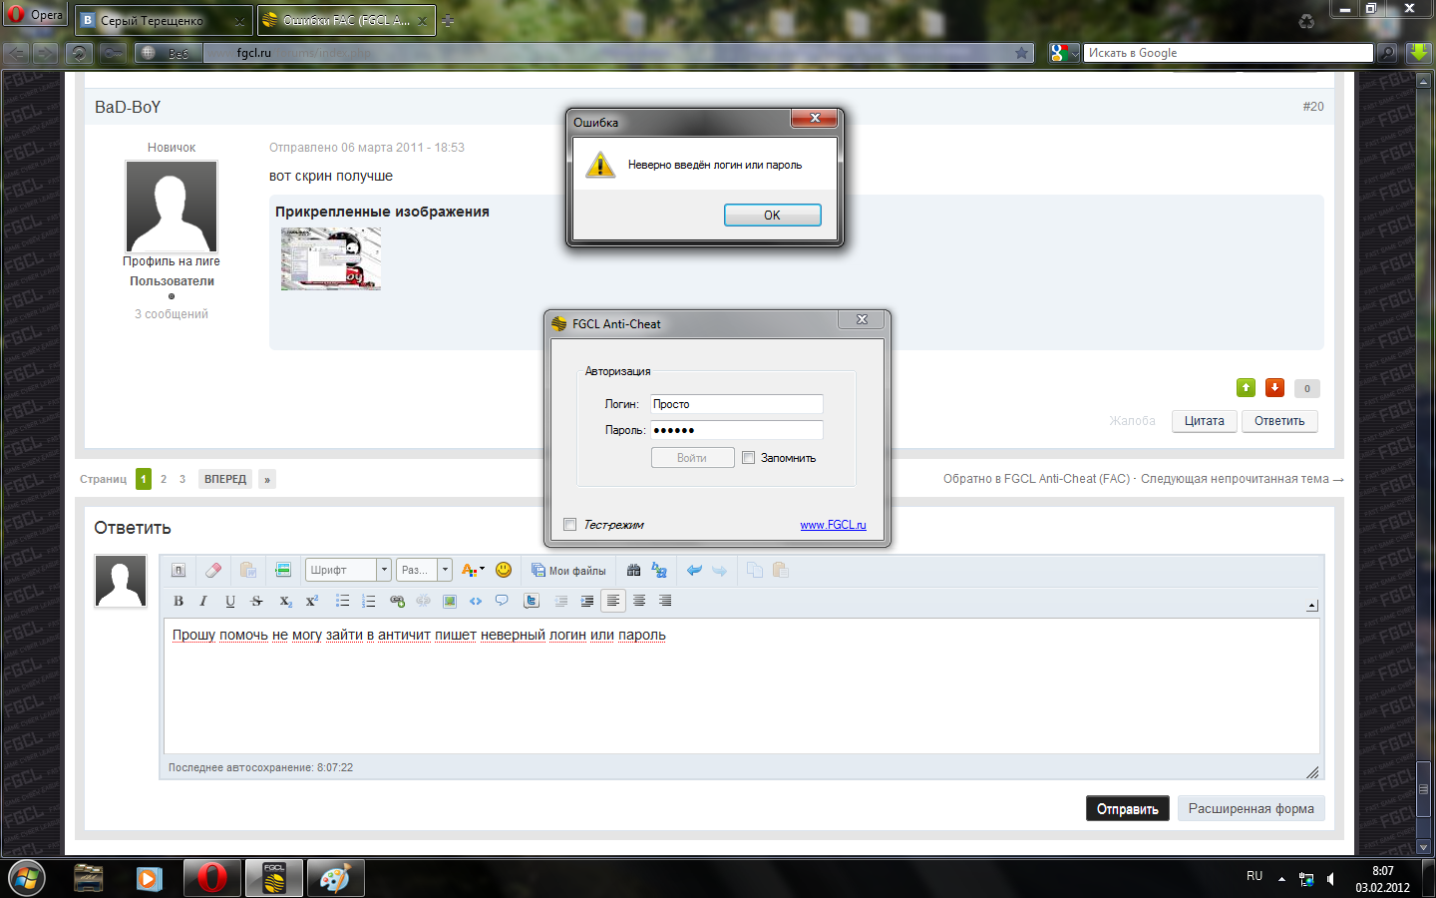Insert a code block
The image size is (1436, 898).
coord(476,601)
